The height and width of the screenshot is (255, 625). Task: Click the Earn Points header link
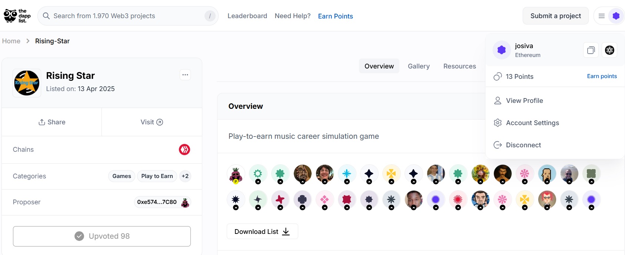tap(335, 16)
